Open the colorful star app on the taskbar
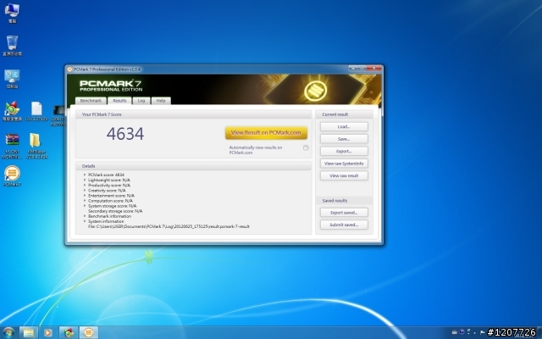Screen dimensions: 542x339 point(69,333)
